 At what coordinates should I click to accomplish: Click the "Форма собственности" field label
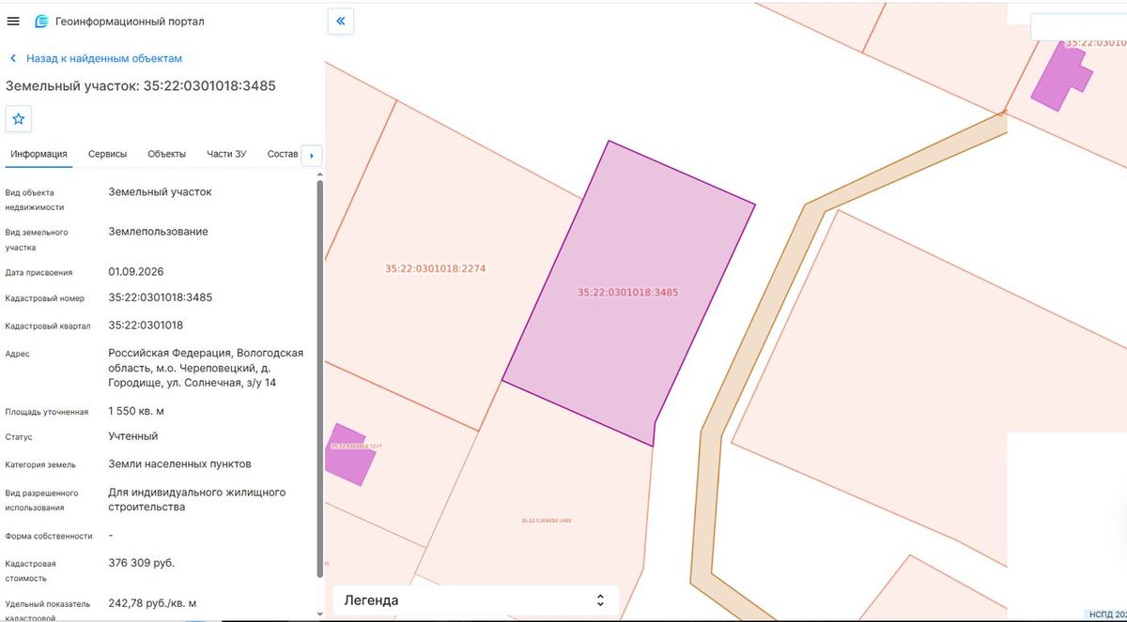pyautogui.click(x=49, y=537)
